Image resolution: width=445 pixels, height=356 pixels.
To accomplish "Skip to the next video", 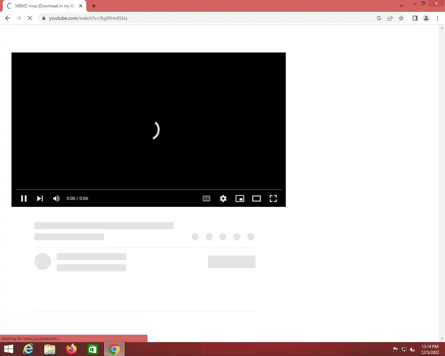I will [40, 199].
